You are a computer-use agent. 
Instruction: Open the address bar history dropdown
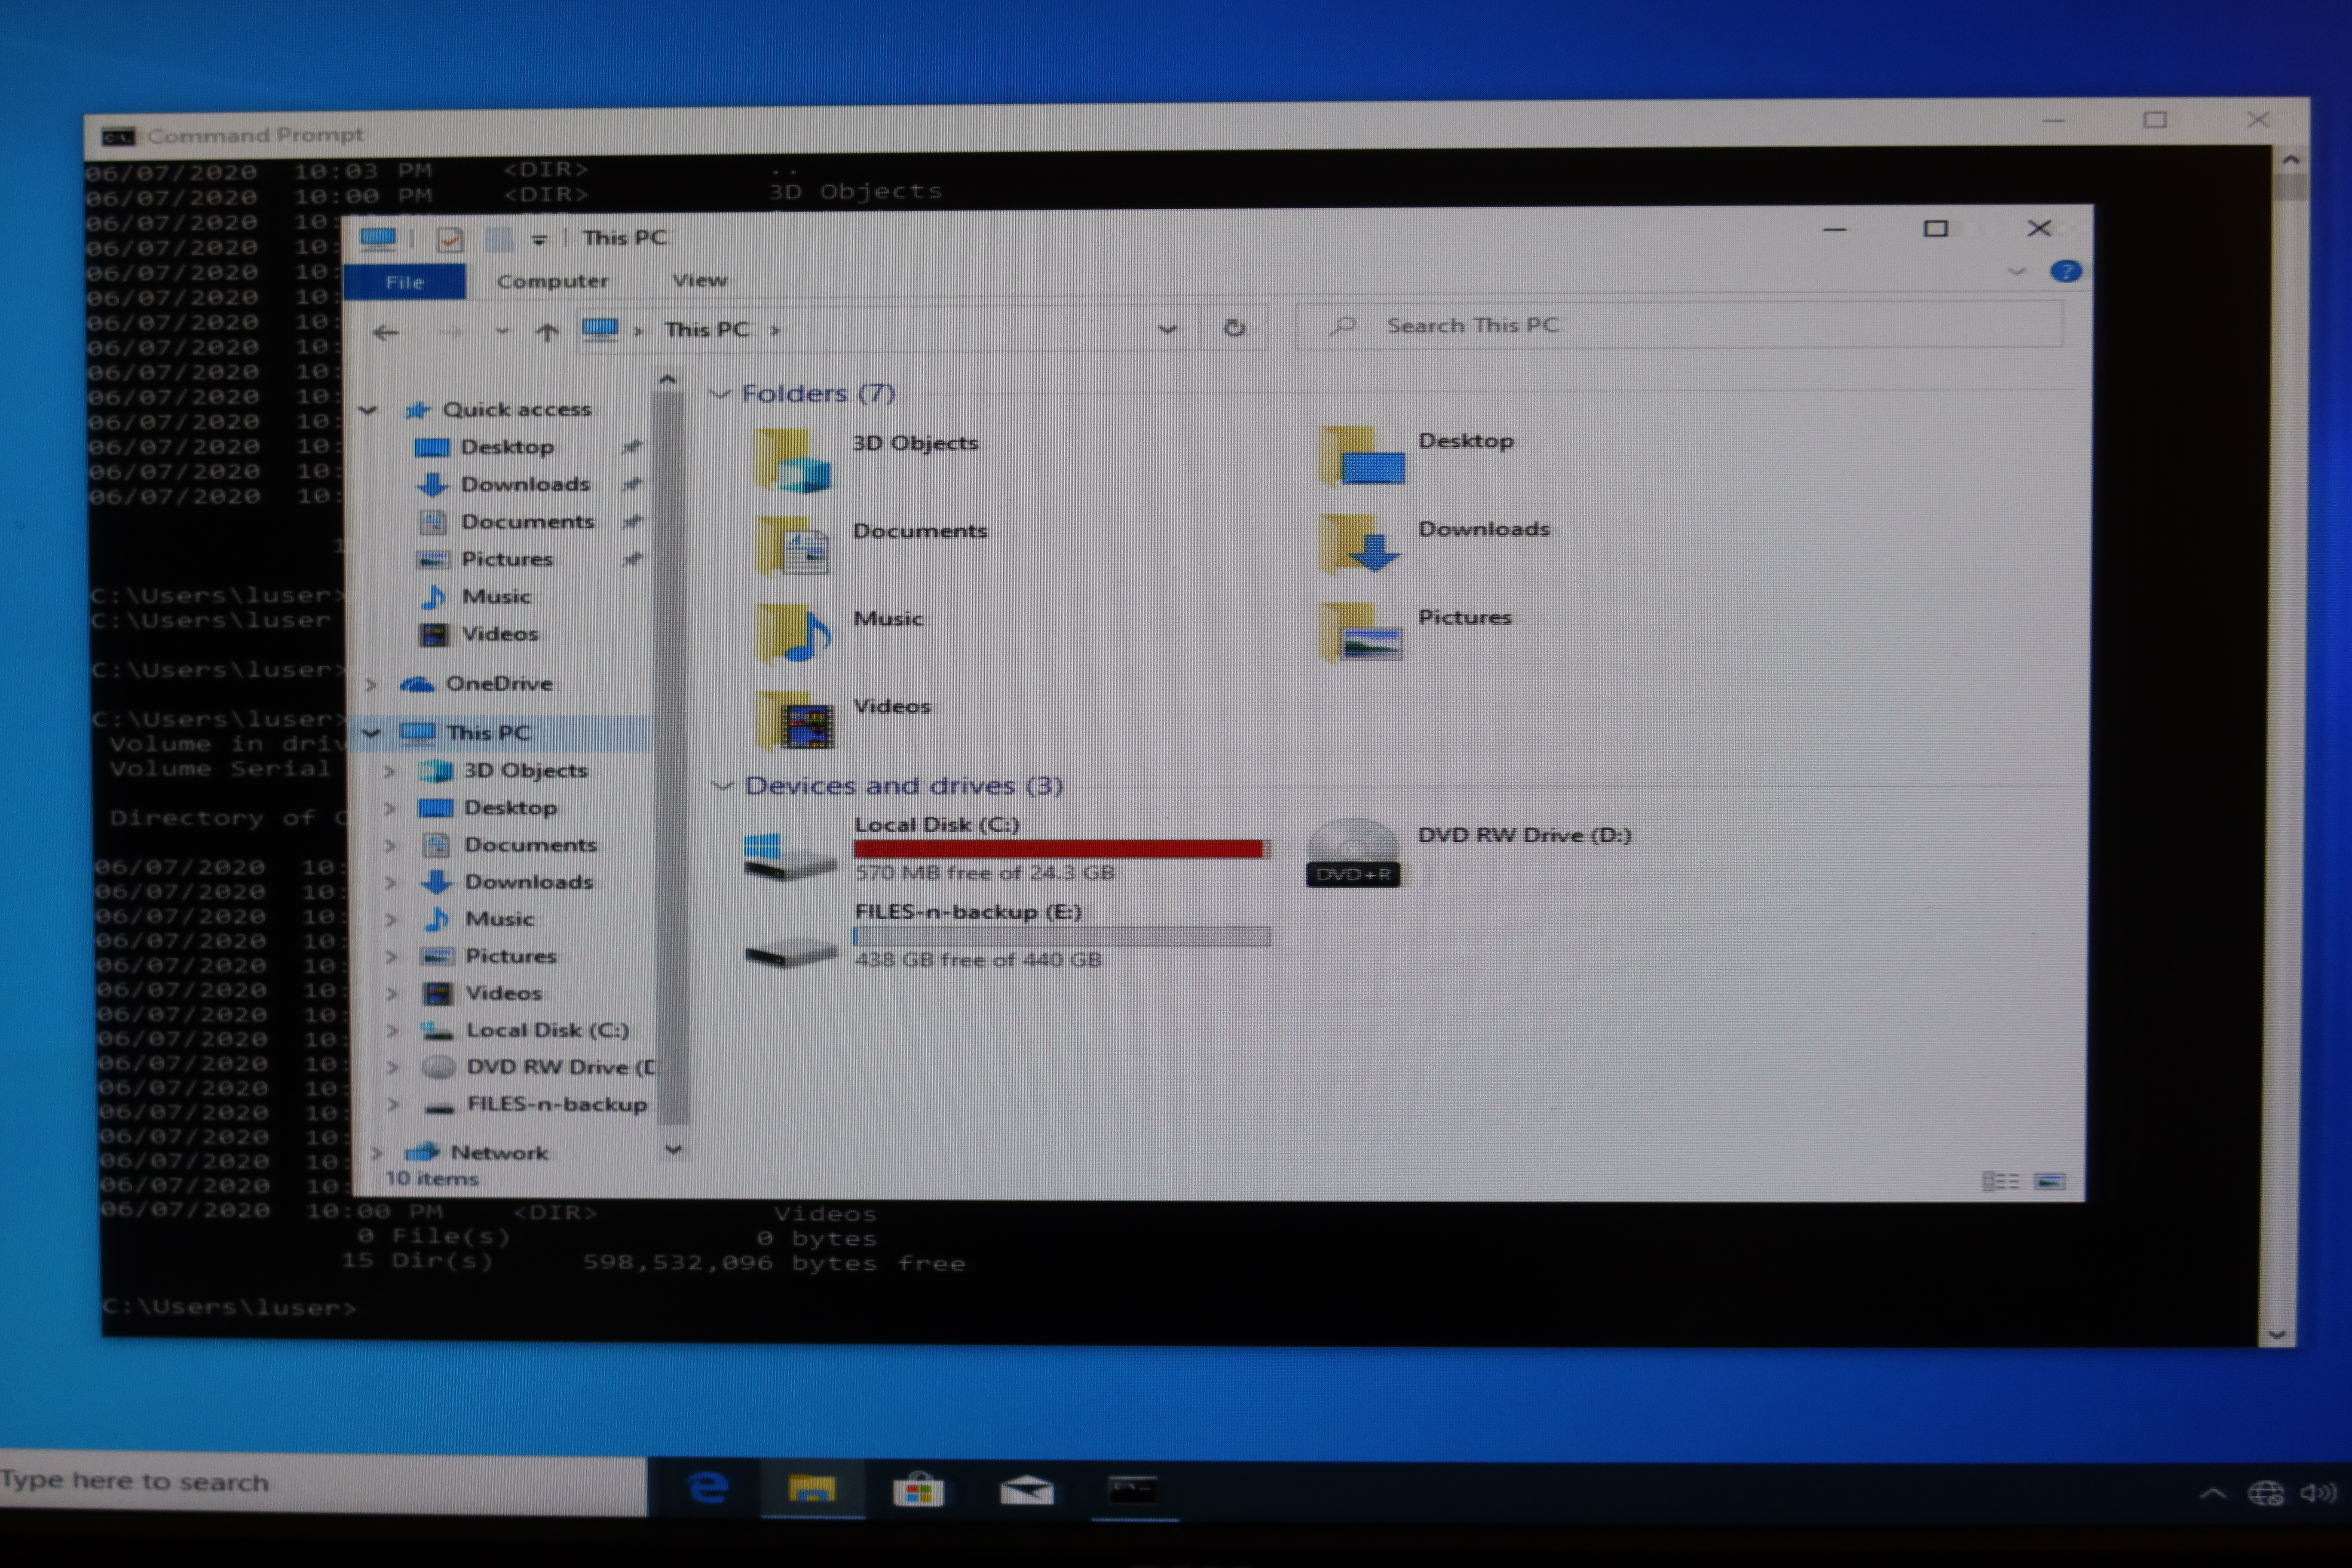coord(1166,329)
